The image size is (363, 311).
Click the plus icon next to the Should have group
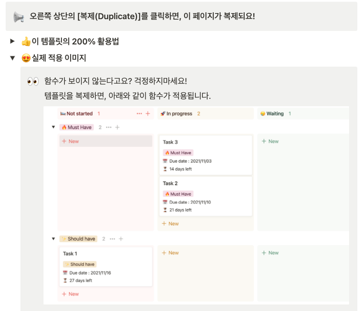click(x=121, y=239)
